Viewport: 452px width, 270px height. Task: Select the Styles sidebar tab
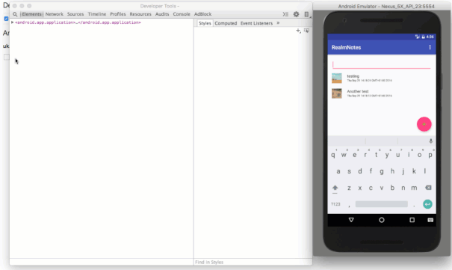click(x=205, y=23)
